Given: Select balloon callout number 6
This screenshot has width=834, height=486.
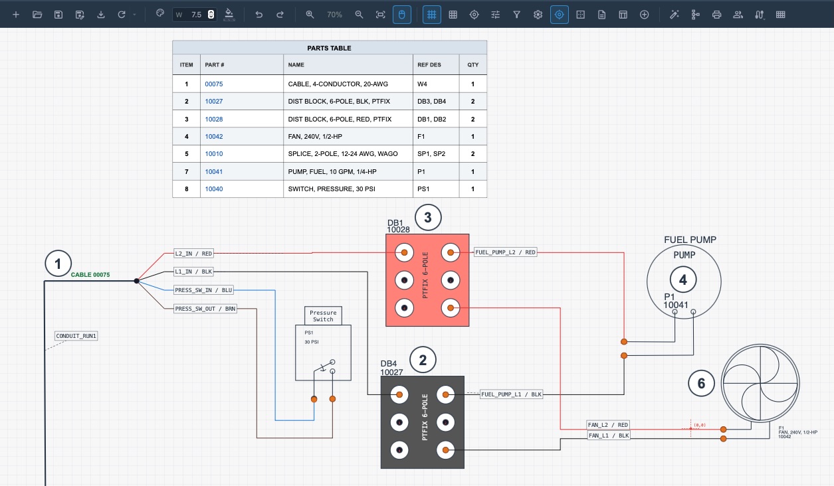Looking at the screenshot, I should (701, 382).
